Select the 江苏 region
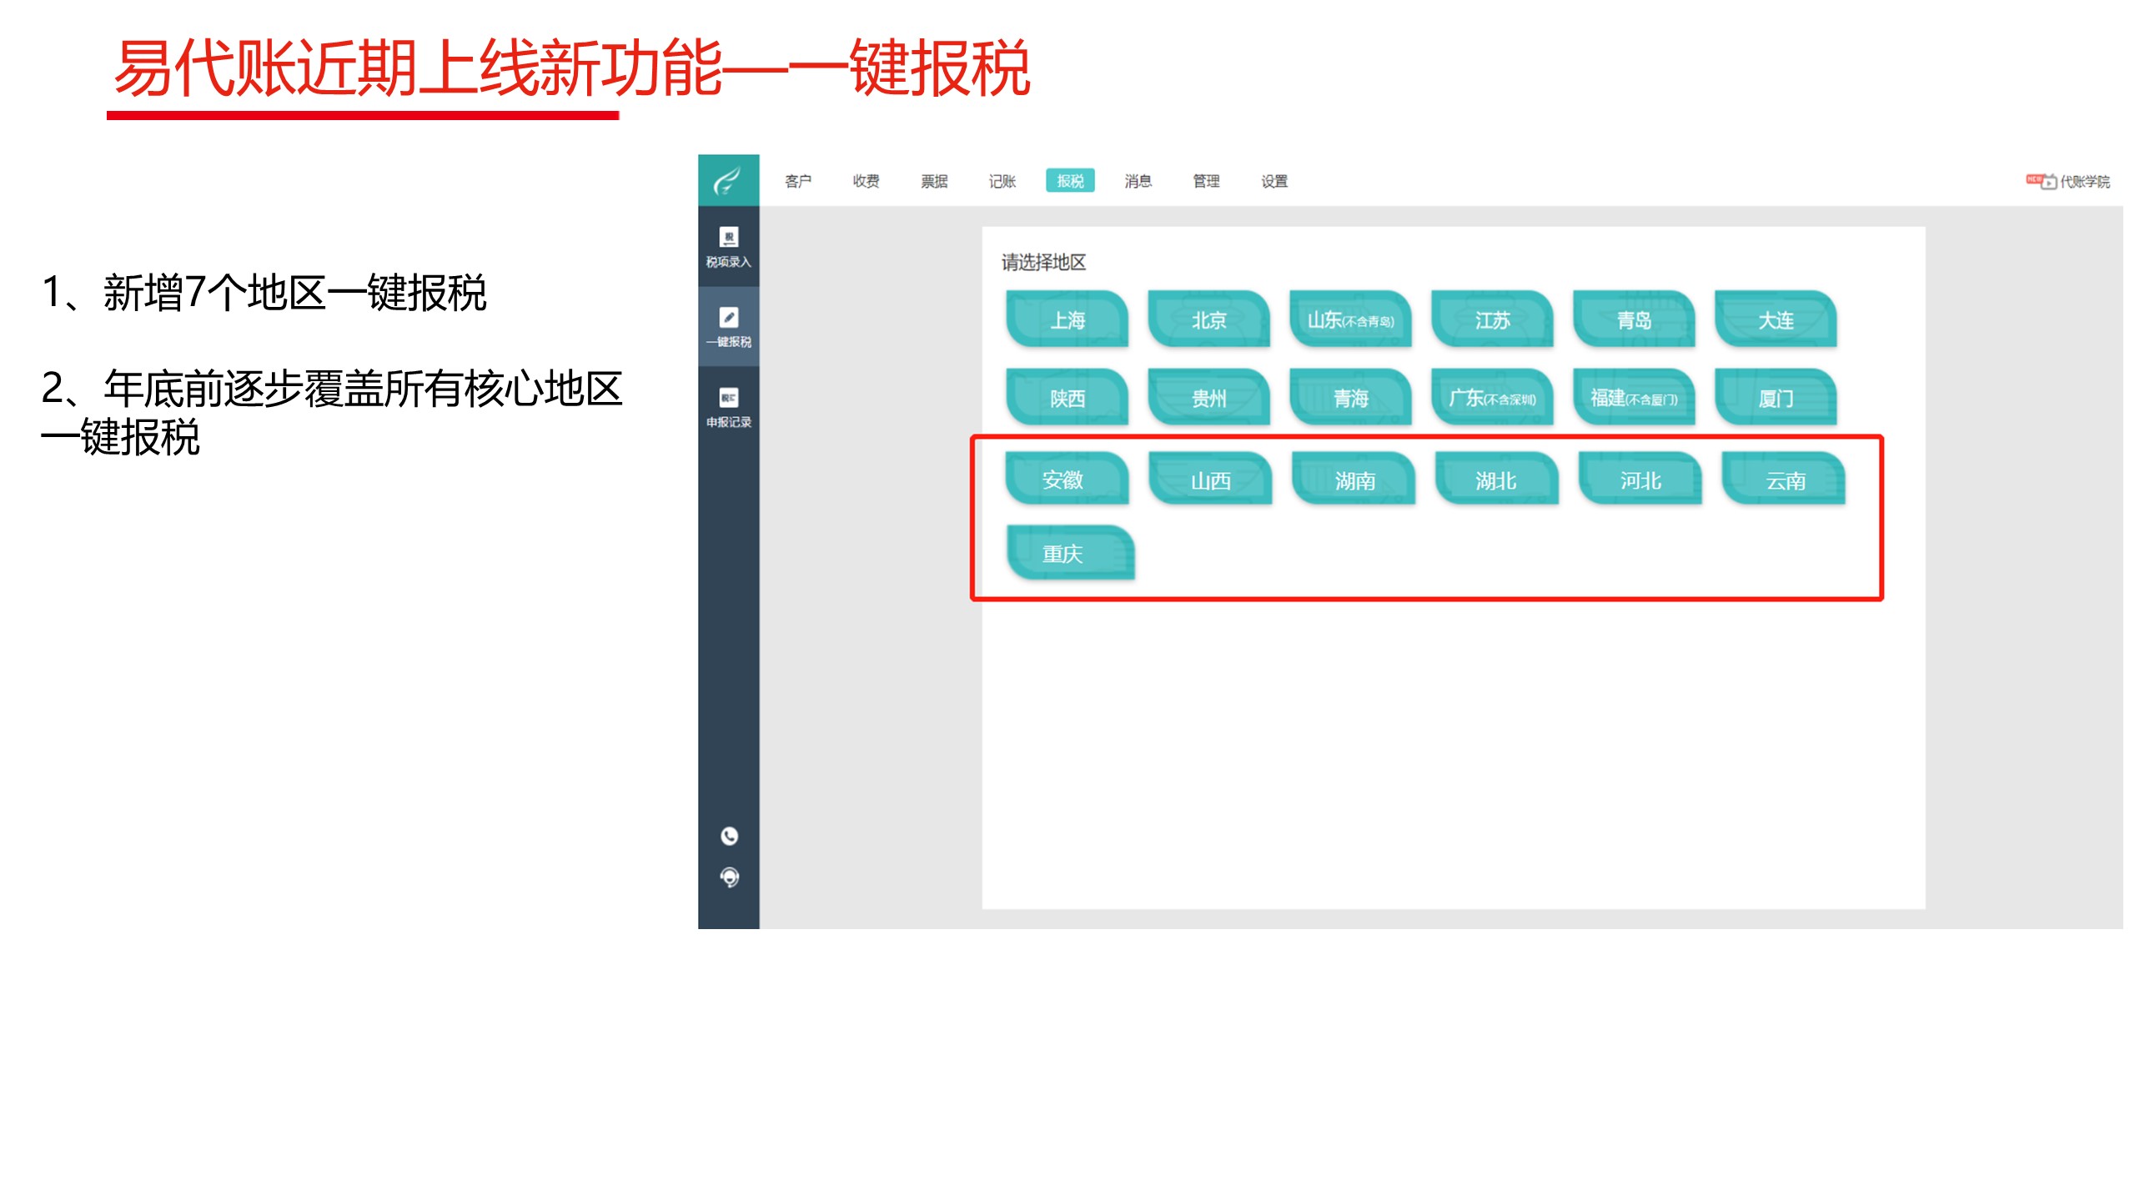 [x=1493, y=319]
